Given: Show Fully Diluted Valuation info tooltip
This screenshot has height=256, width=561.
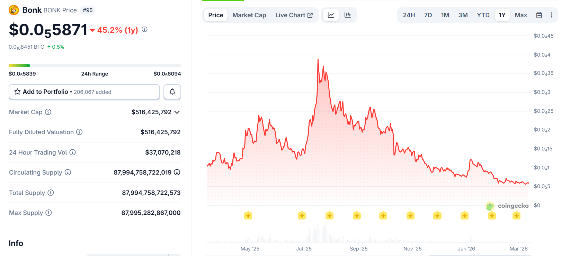Looking at the screenshot, I should click(x=79, y=132).
